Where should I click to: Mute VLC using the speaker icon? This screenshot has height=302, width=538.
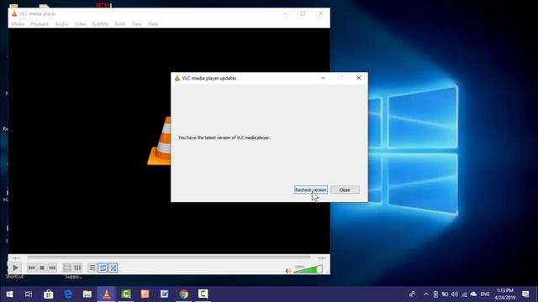click(288, 271)
